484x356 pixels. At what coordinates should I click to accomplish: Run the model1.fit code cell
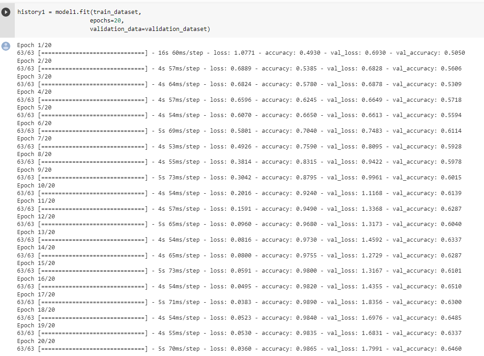click(6, 12)
